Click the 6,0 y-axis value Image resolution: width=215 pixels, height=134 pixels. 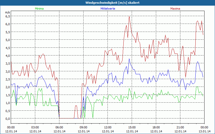[x=8, y=24]
